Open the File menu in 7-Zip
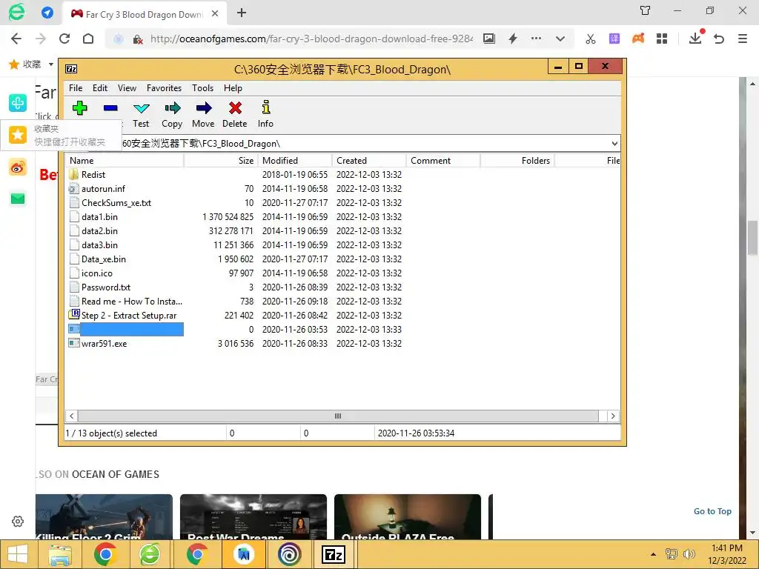 tap(76, 88)
